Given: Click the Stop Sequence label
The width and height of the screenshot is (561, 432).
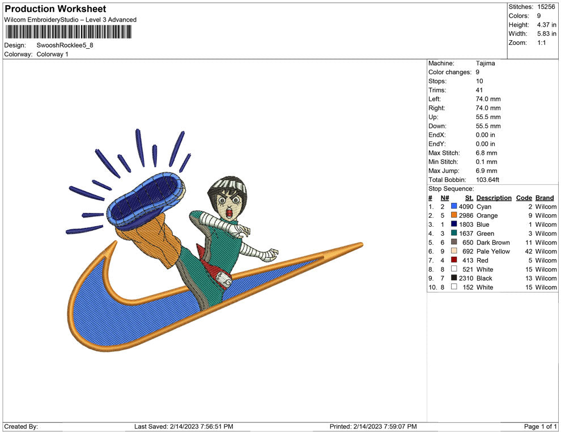Looking at the screenshot, I should tap(451, 189).
